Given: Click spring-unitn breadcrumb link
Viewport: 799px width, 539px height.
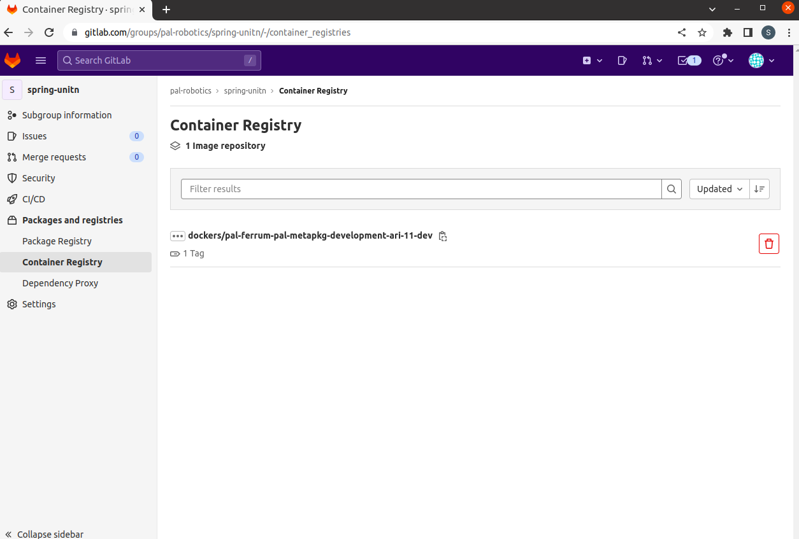Looking at the screenshot, I should pyautogui.click(x=245, y=91).
